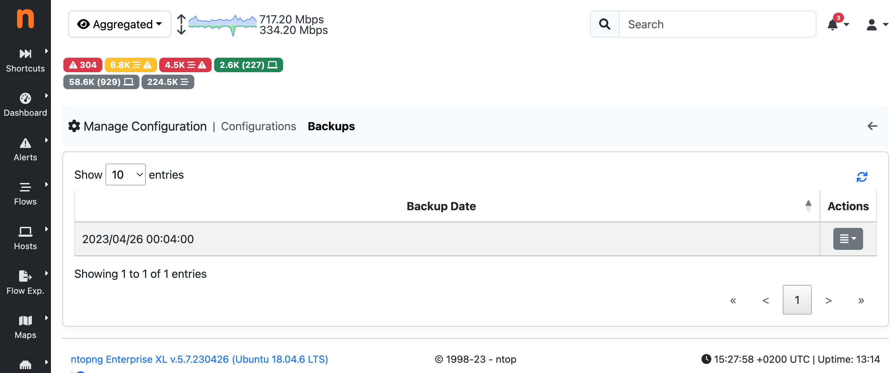Expand the Maps submenu arrow
This screenshot has height=373, width=896.
click(46, 318)
